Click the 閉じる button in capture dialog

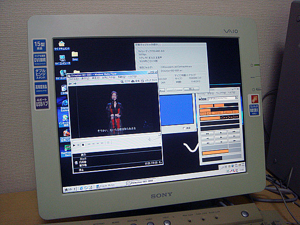[192, 89]
